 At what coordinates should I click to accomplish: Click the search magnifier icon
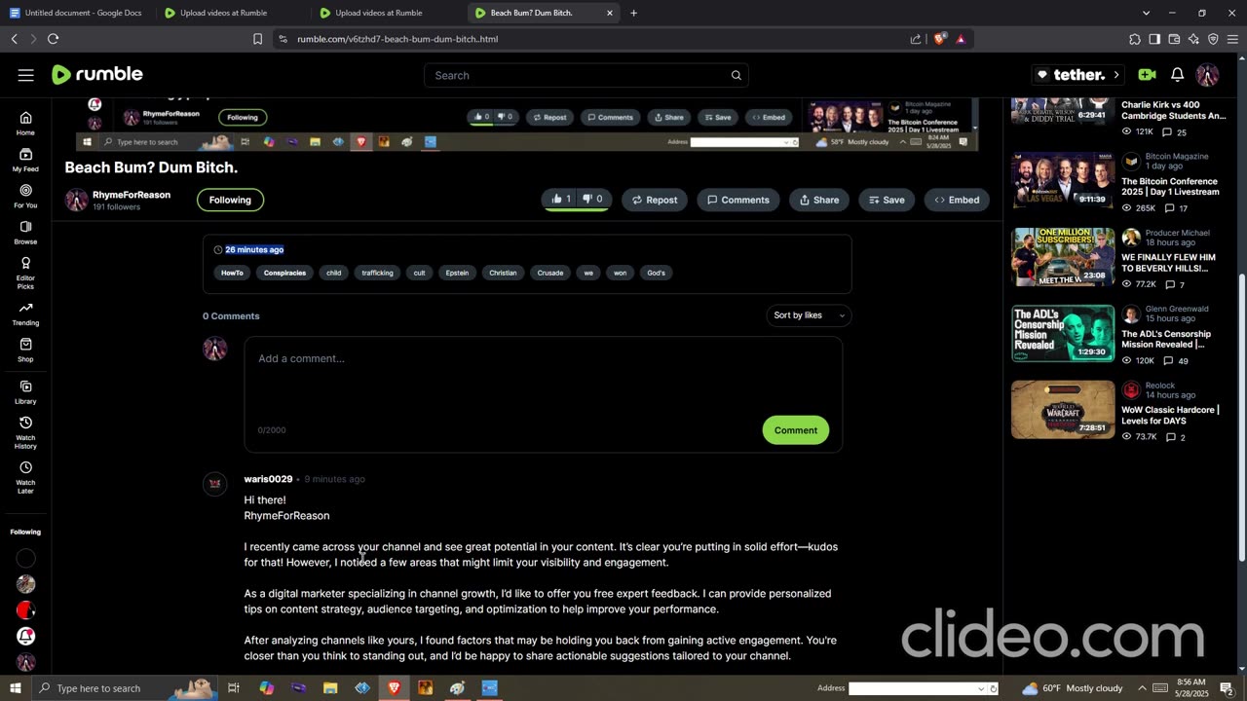(x=737, y=75)
